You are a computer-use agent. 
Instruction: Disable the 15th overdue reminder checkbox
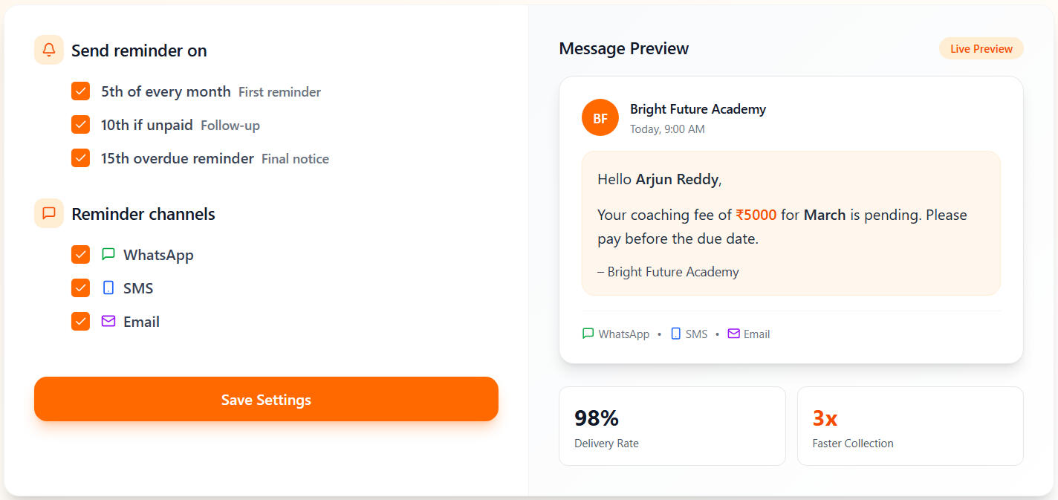pos(80,158)
